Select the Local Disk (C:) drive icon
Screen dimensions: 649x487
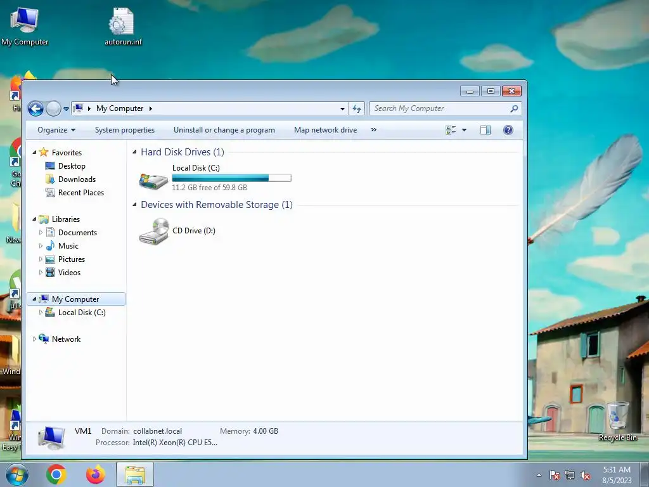(153, 181)
